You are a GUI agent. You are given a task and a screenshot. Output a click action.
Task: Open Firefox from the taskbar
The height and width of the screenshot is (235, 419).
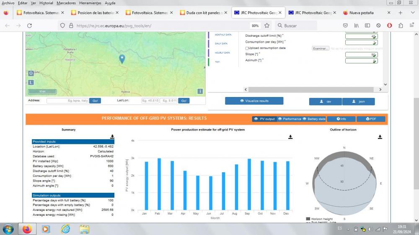point(27,229)
